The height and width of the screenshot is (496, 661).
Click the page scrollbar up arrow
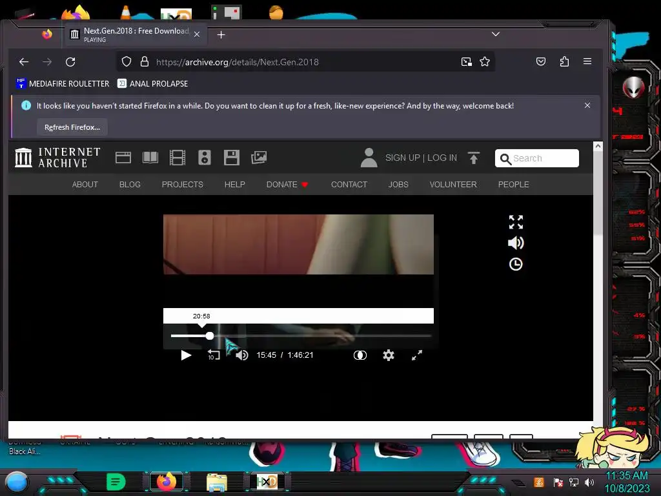click(x=597, y=147)
